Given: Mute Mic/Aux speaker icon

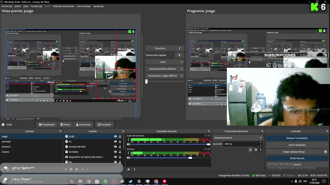Looking at the screenshot, I should (128, 158).
